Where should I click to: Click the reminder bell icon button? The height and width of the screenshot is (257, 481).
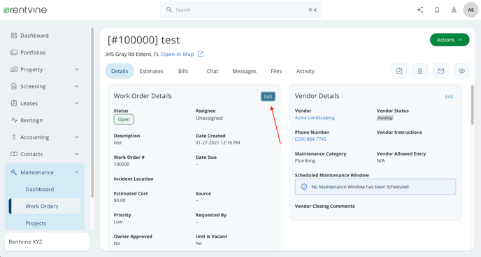click(420, 71)
